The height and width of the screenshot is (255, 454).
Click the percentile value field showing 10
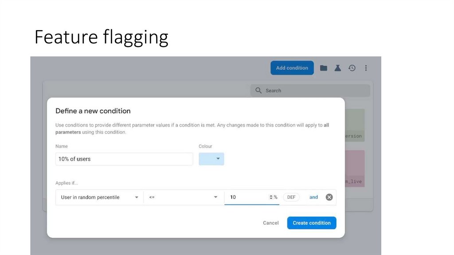click(246, 197)
